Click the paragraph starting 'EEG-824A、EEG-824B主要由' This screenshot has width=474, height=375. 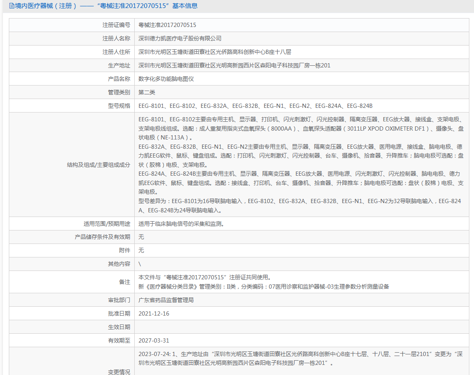pyautogui.click(x=301, y=183)
